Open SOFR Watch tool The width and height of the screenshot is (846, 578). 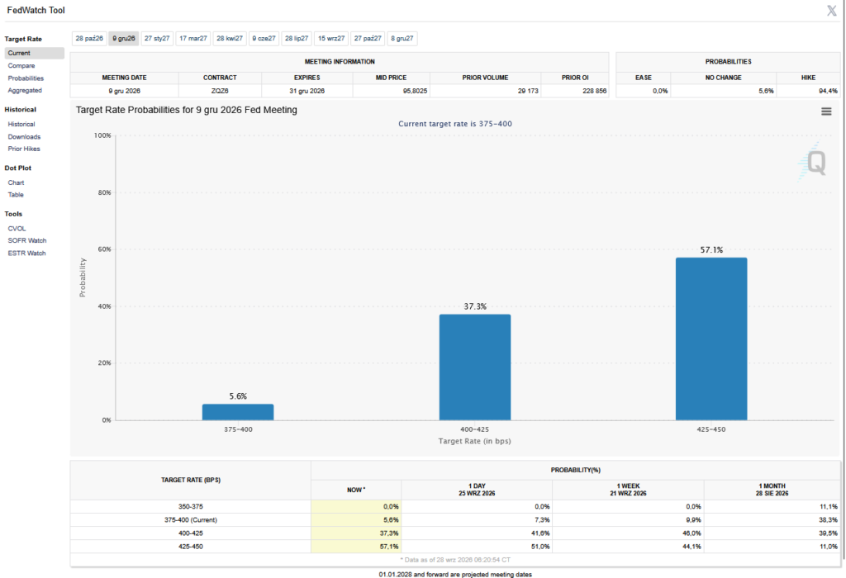tap(27, 240)
